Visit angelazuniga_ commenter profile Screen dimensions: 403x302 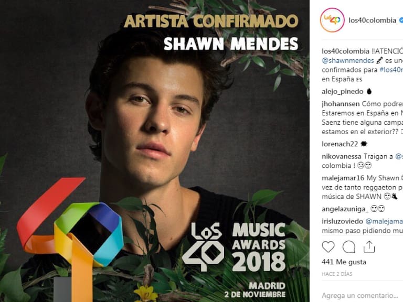click(x=345, y=209)
